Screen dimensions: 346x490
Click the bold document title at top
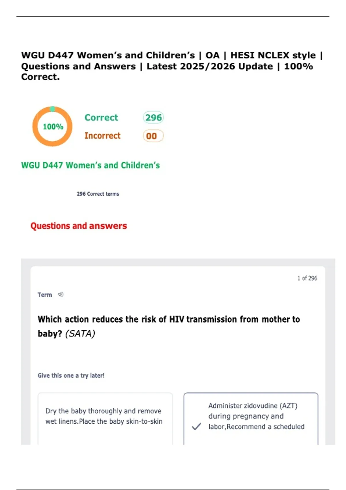(x=172, y=66)
